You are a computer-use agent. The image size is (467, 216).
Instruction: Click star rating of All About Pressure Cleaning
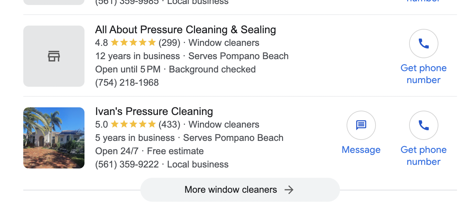tap(133, 43)
